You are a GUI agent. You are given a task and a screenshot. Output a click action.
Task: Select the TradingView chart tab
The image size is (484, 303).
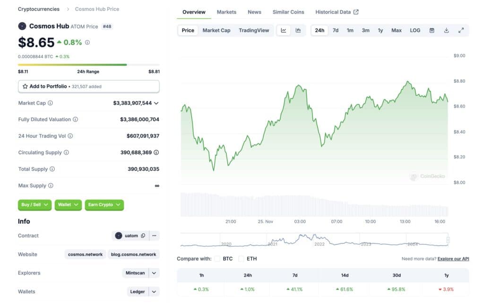(x=254, y=30)
